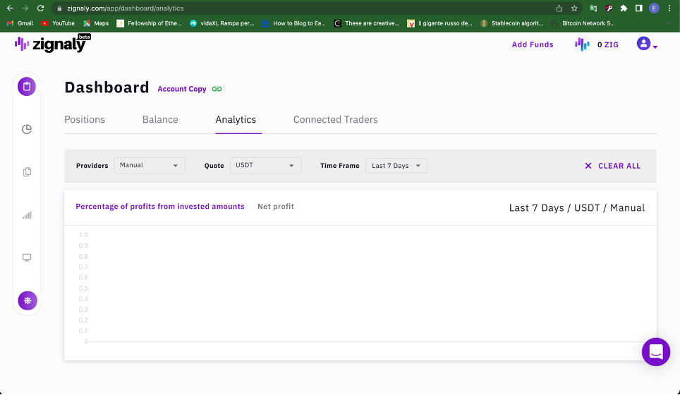Click the green link icon beside Account Copy
Viewport: 680px width, 395px height.
point(217,89)
